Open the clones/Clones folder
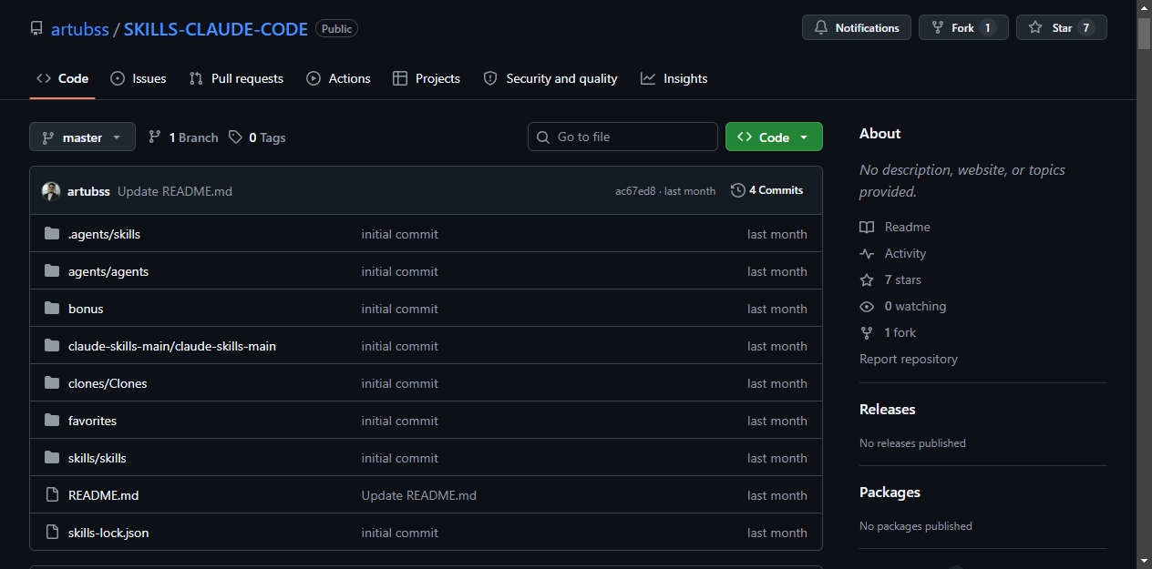Viewport: 1152px width, 569px height. click(x=108, y=383)
